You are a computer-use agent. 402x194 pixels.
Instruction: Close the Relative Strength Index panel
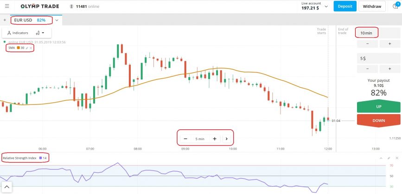[x=397, y=158]
